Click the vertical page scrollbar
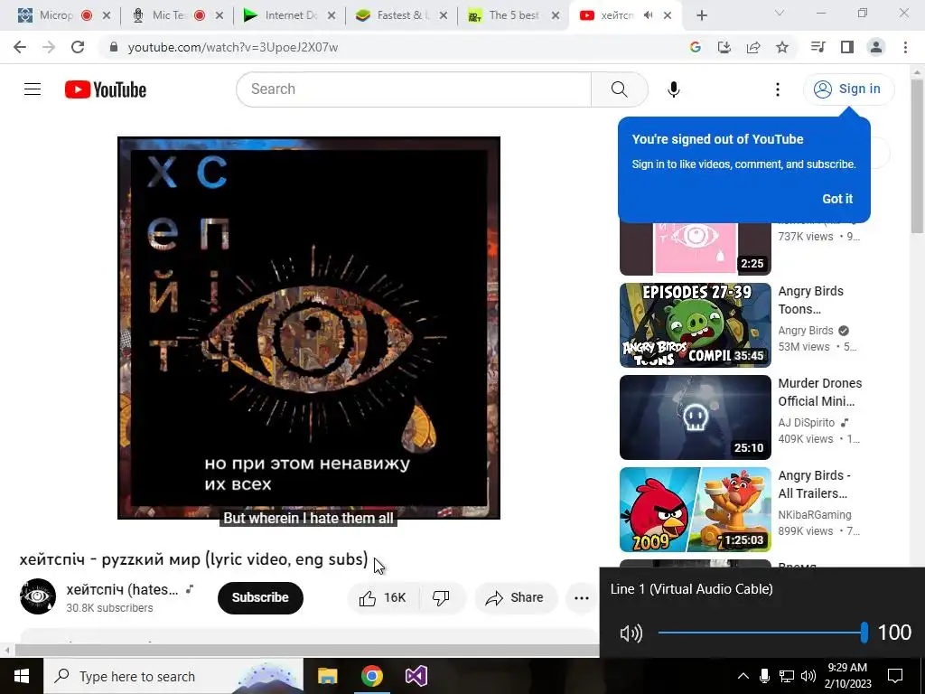This screenshot has width=925, height=694. [x=917, y=156]
